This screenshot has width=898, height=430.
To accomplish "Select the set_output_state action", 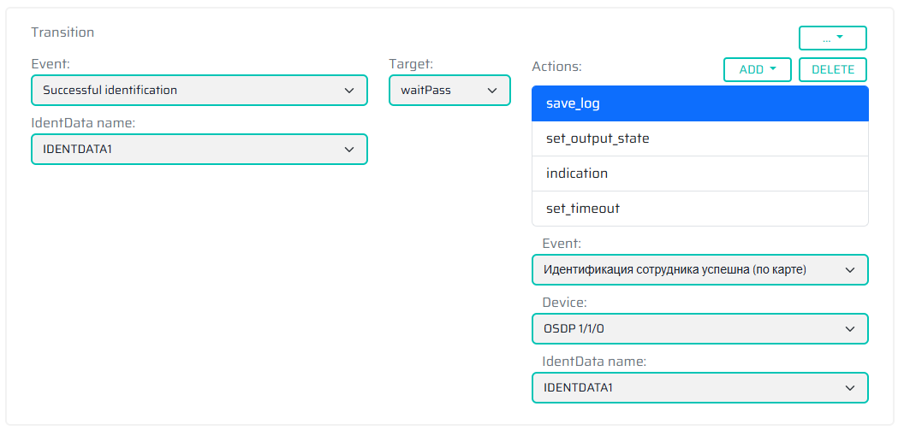I will pyautogui.click(x=699, y=138).
